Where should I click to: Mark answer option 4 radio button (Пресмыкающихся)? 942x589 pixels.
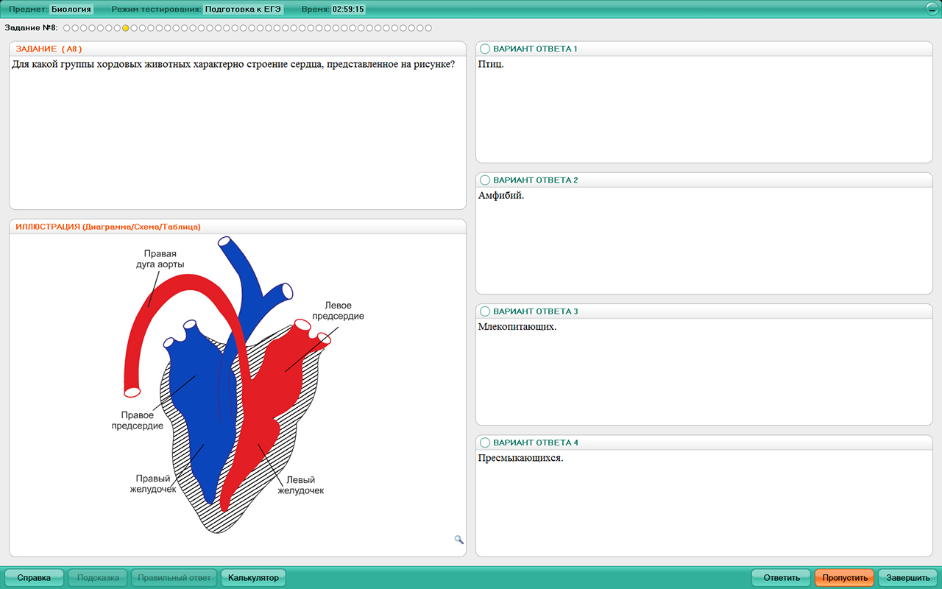pos(485,442)
